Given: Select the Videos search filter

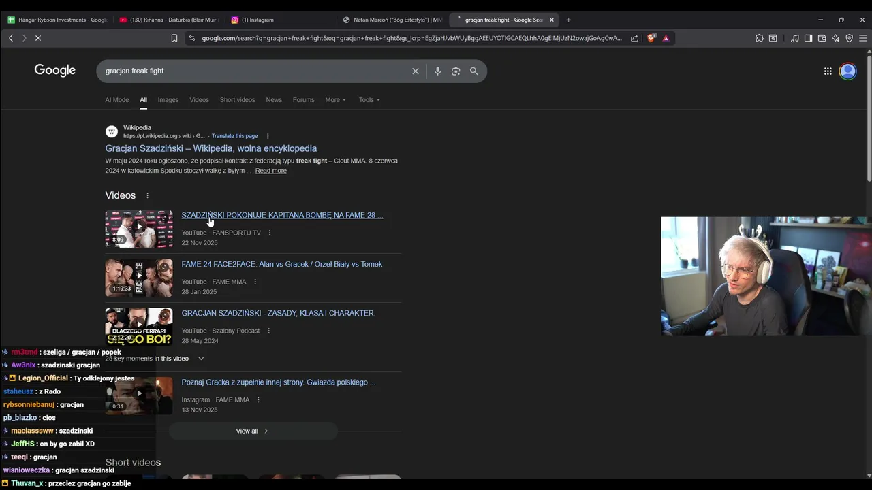Looking at the screenshot, I should pos(199,100).
